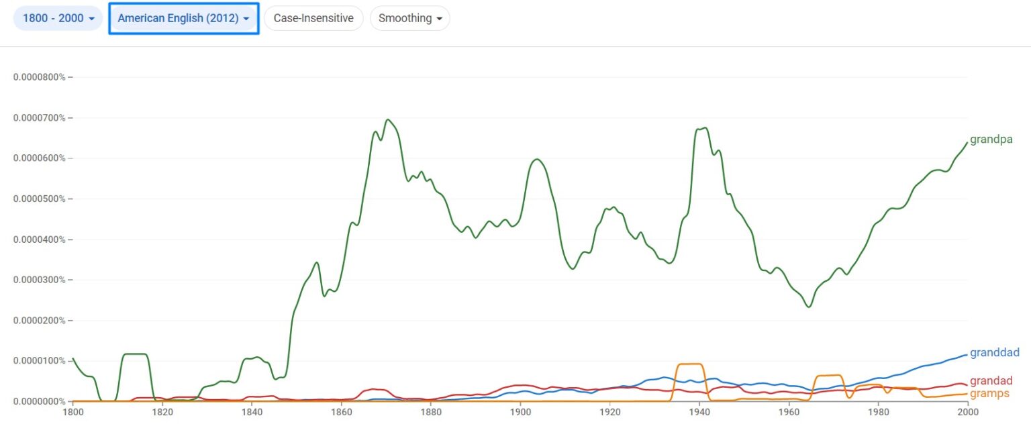Image resolution: width=1031 pixels, height=426 pixels.
Task: Select the grandpa series label
Action: (x=991, y=140)
